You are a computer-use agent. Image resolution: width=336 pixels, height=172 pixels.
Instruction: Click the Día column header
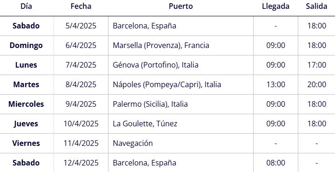pyautogui.click(x=27, y=6)
